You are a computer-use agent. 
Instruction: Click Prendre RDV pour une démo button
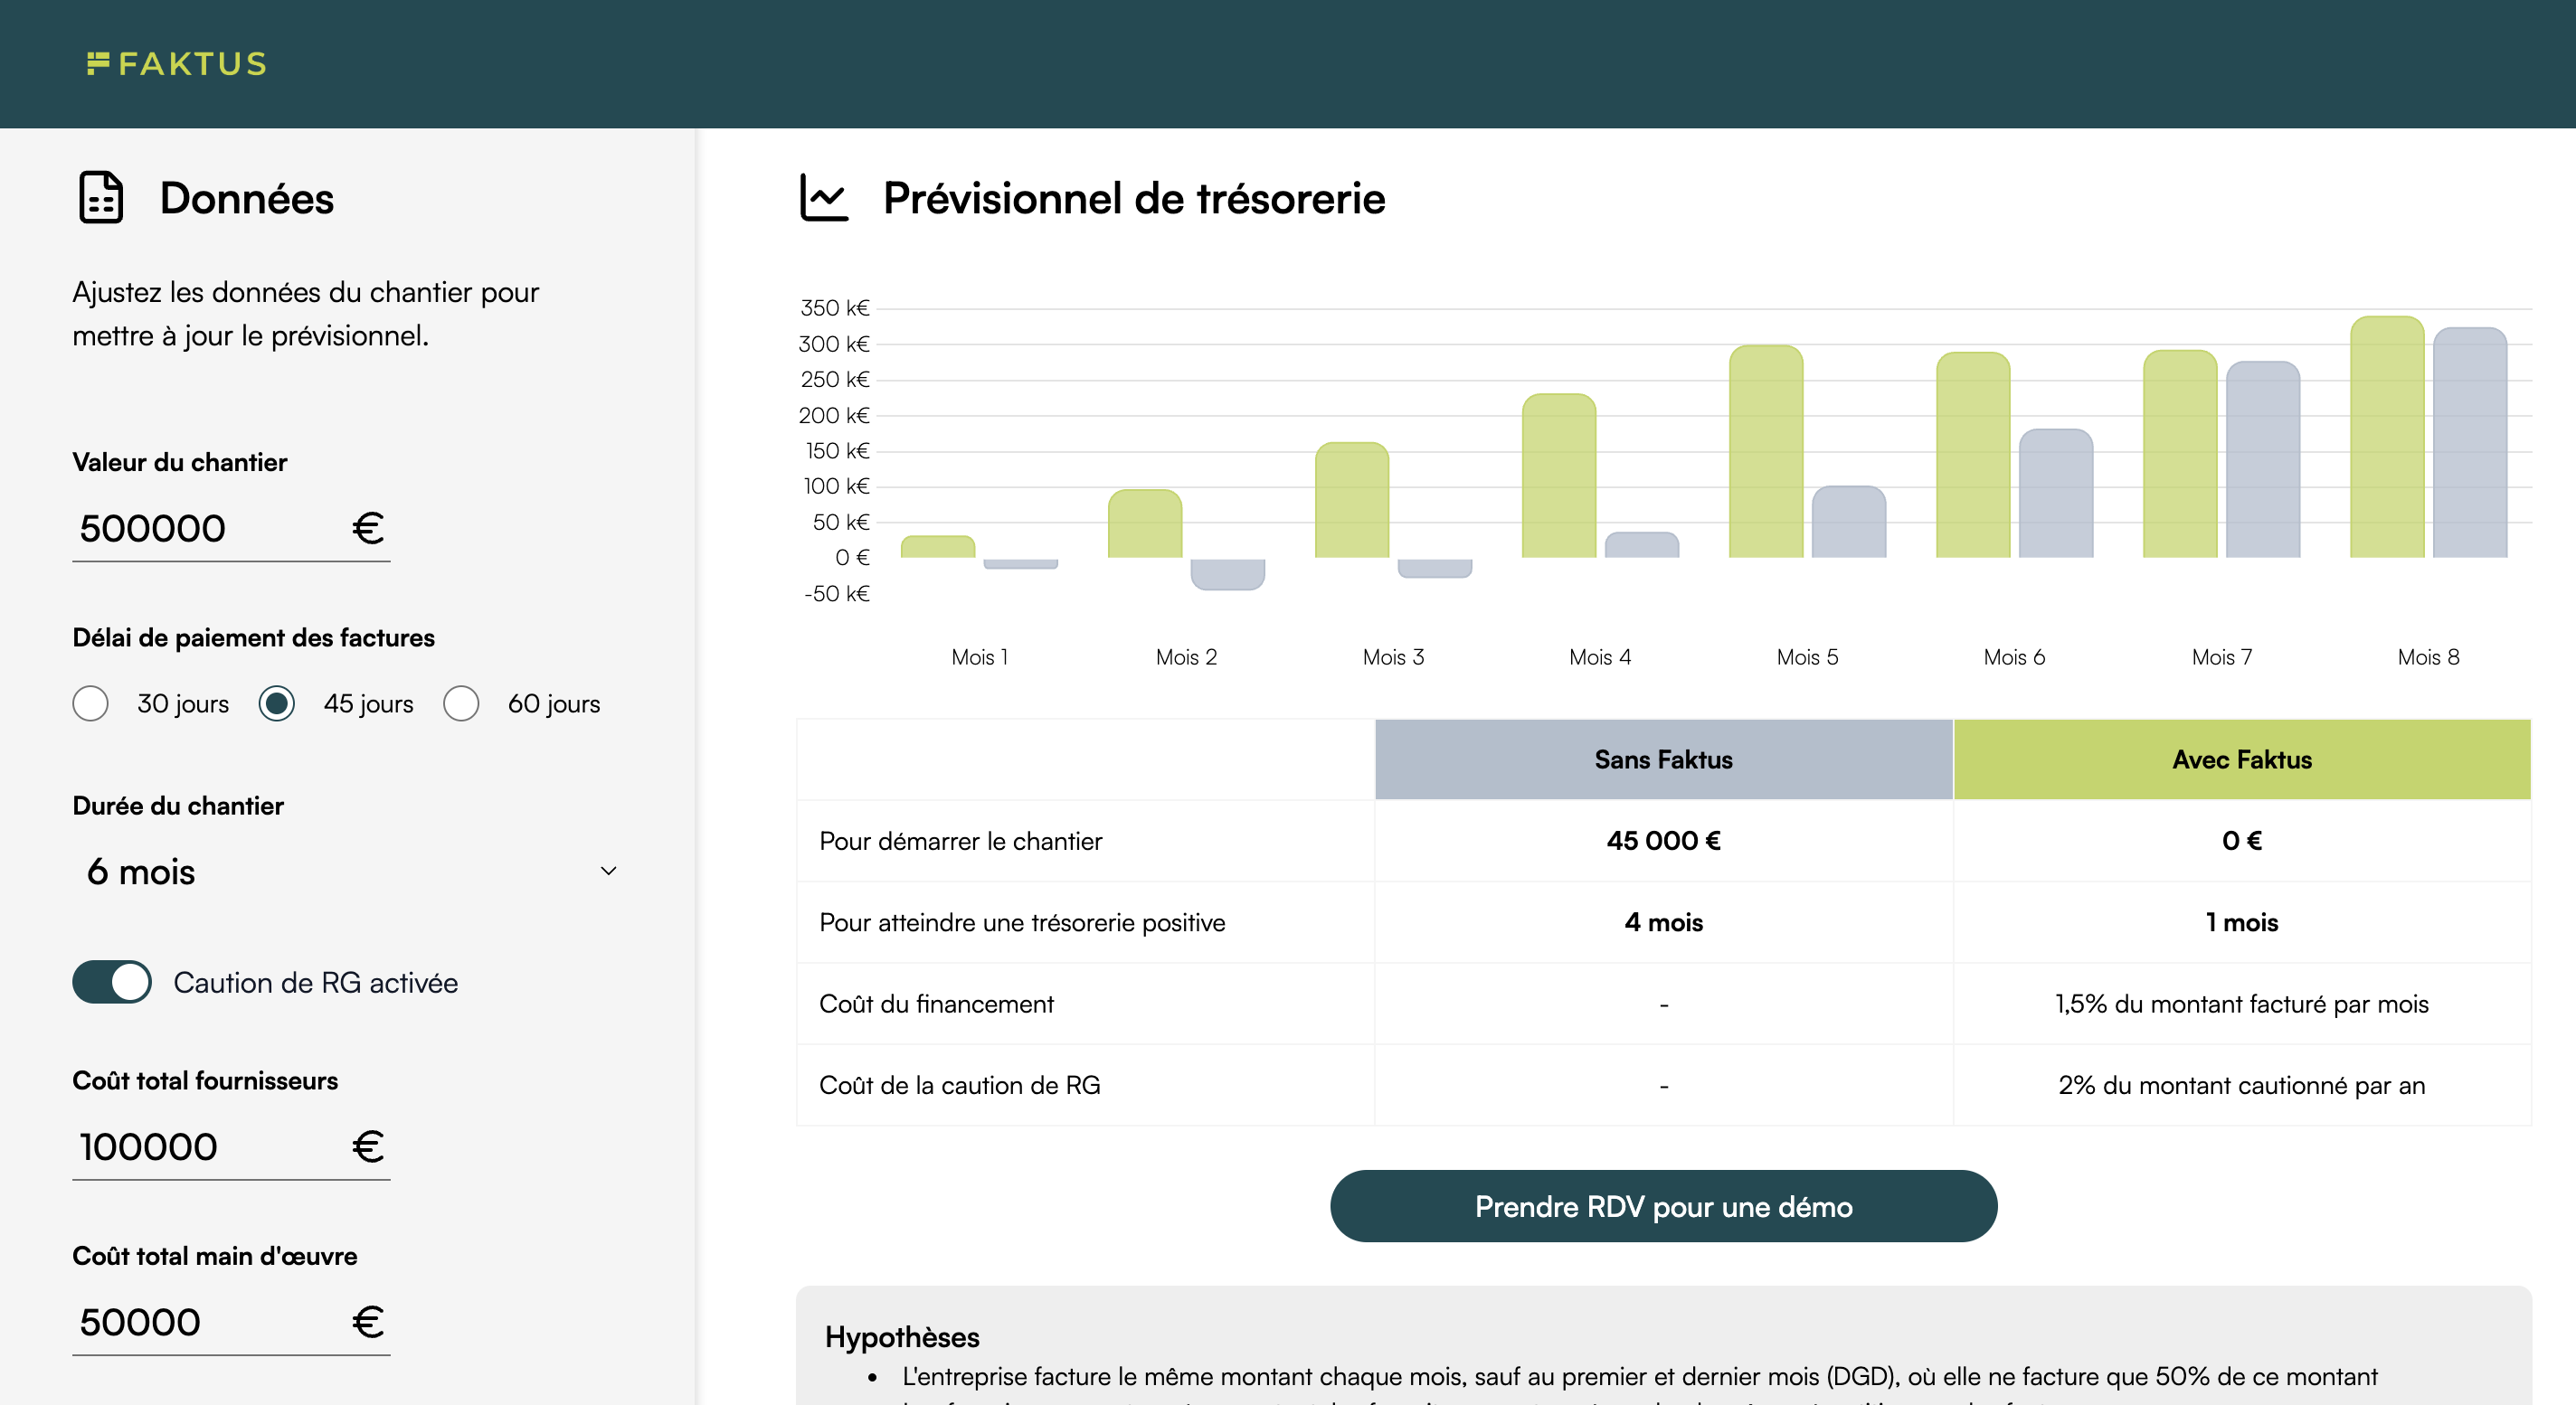coord(1663,1206)
